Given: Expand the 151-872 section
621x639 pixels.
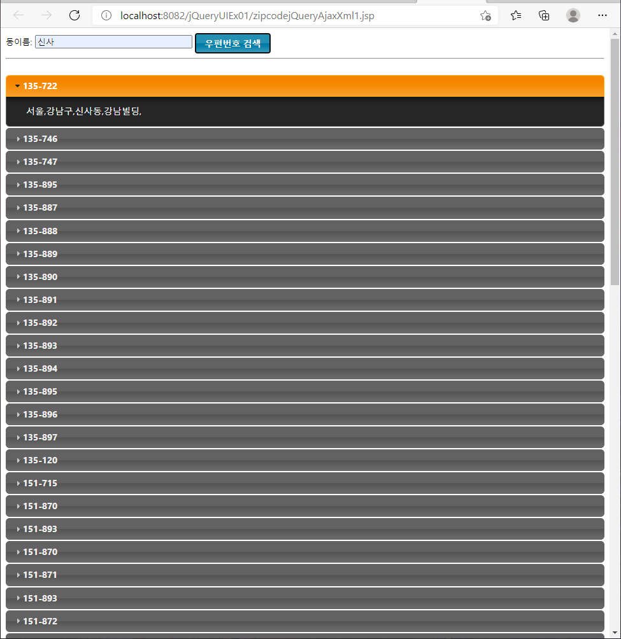Looking at the screenshot, I should (305, 621).
